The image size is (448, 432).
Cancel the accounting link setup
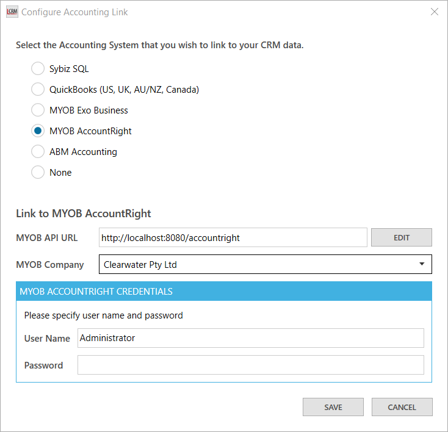pyautogui.click(x=402, y=407)
